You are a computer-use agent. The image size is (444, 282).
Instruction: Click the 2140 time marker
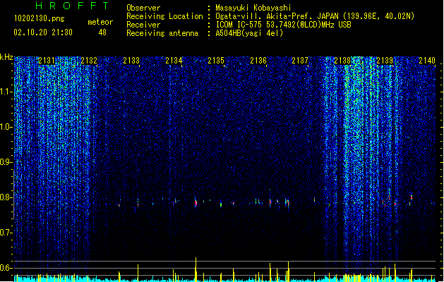click(427, 61)
